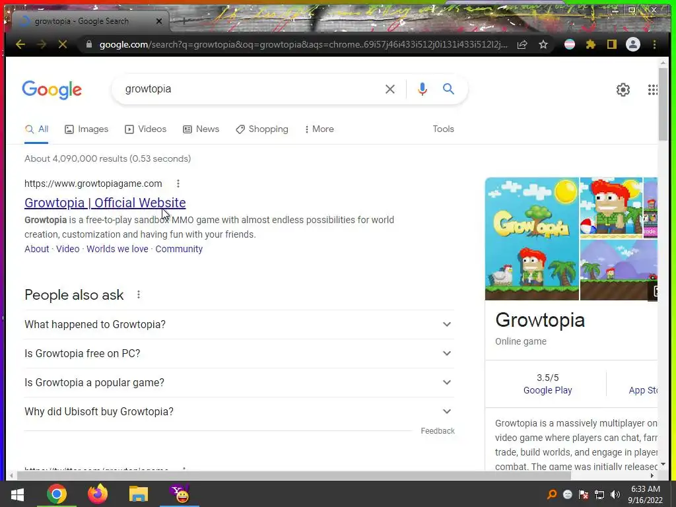The image size is (676, 507).
Task: Open Growtopia | Official Website link
Action: (105, 203)
